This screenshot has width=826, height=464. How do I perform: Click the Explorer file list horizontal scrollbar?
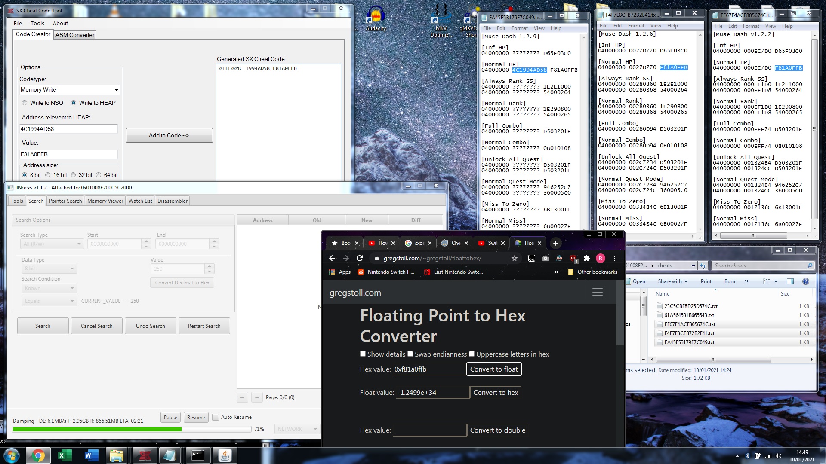[713, 360]
